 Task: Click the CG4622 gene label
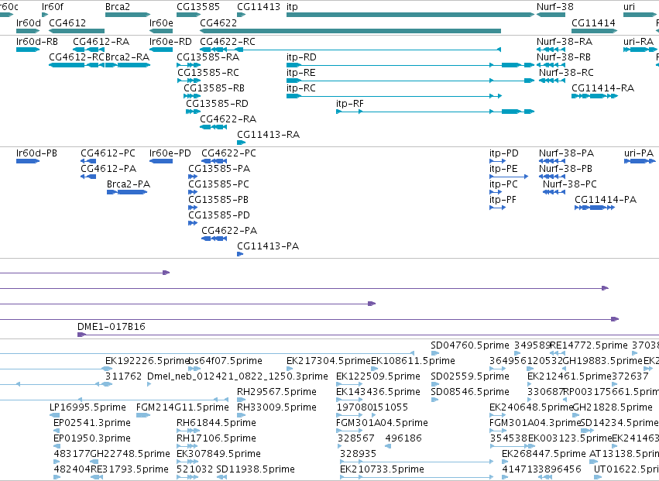click(218, 22)
